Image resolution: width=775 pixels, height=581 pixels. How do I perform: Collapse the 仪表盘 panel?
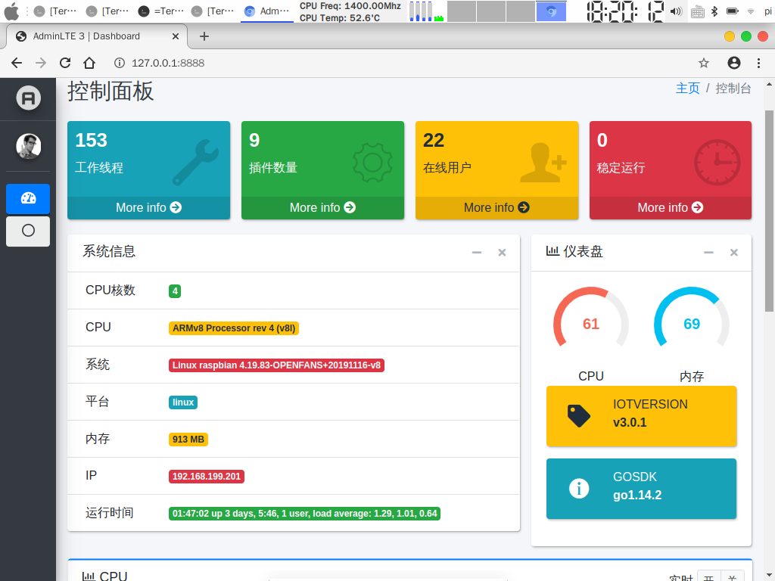[x=708, y=252]
